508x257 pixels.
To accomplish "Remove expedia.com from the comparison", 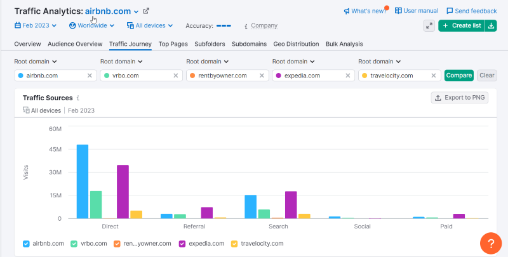I will coord(347,76).
